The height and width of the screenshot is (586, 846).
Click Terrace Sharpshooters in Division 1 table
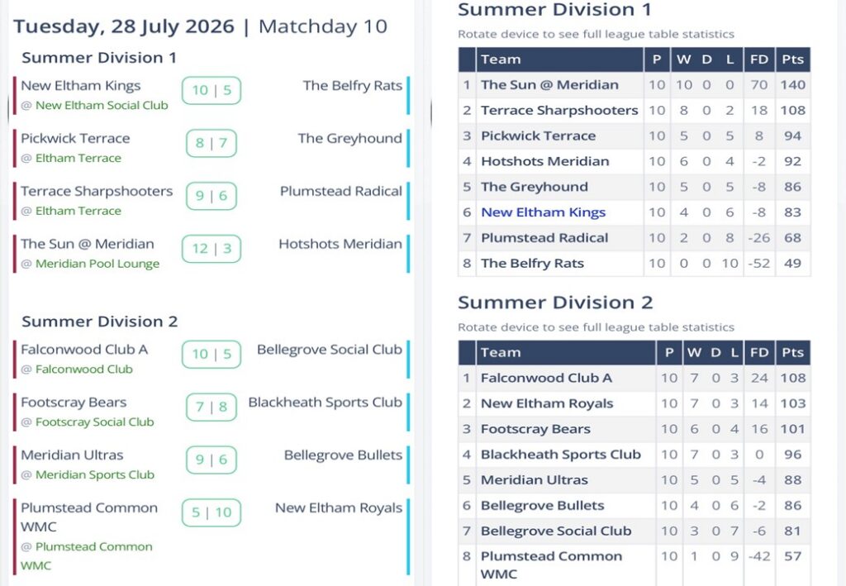(x=559, y=110)
